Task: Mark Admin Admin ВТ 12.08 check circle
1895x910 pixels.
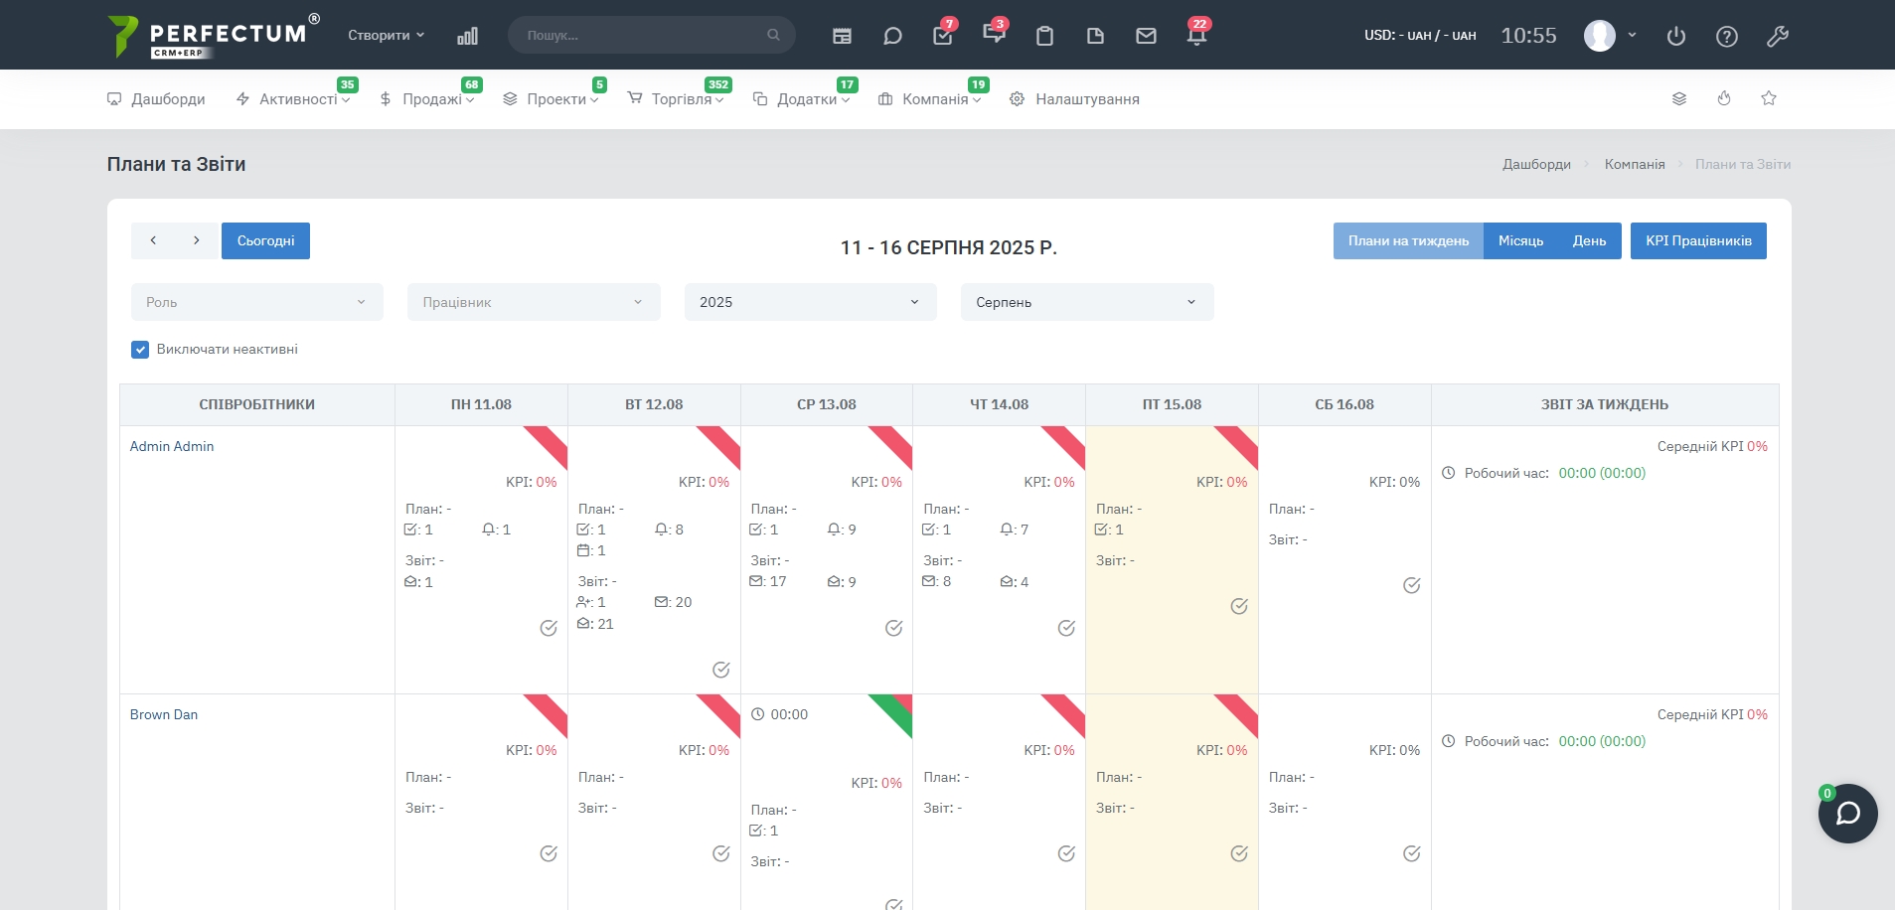Action: (721, 670)
